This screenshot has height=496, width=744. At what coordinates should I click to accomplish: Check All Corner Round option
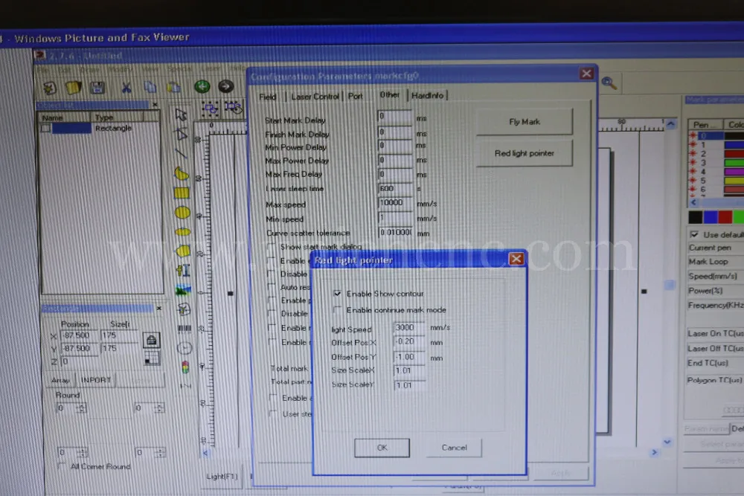[61, 466]
